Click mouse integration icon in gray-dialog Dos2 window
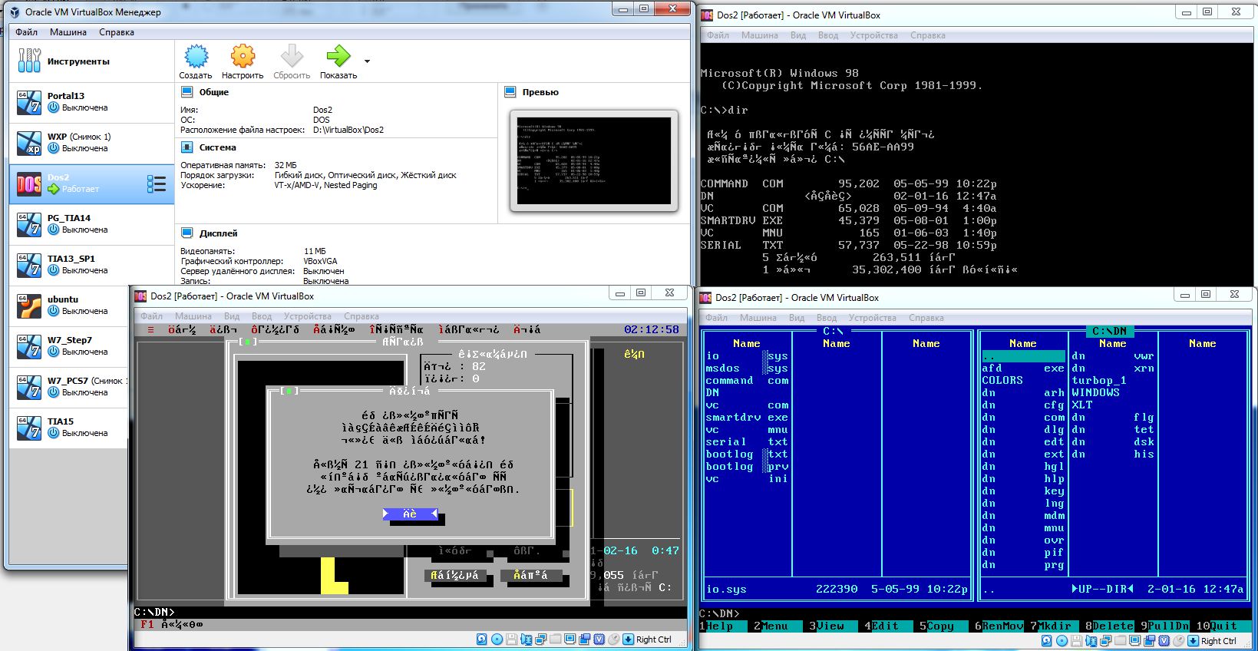Image resolution: width=1258 pixels, height=651 pixels. pos(613,639)
